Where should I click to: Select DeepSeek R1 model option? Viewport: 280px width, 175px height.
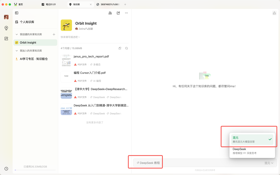(252, 151)
